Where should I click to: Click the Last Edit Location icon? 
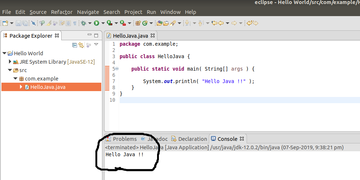(214, 23)
